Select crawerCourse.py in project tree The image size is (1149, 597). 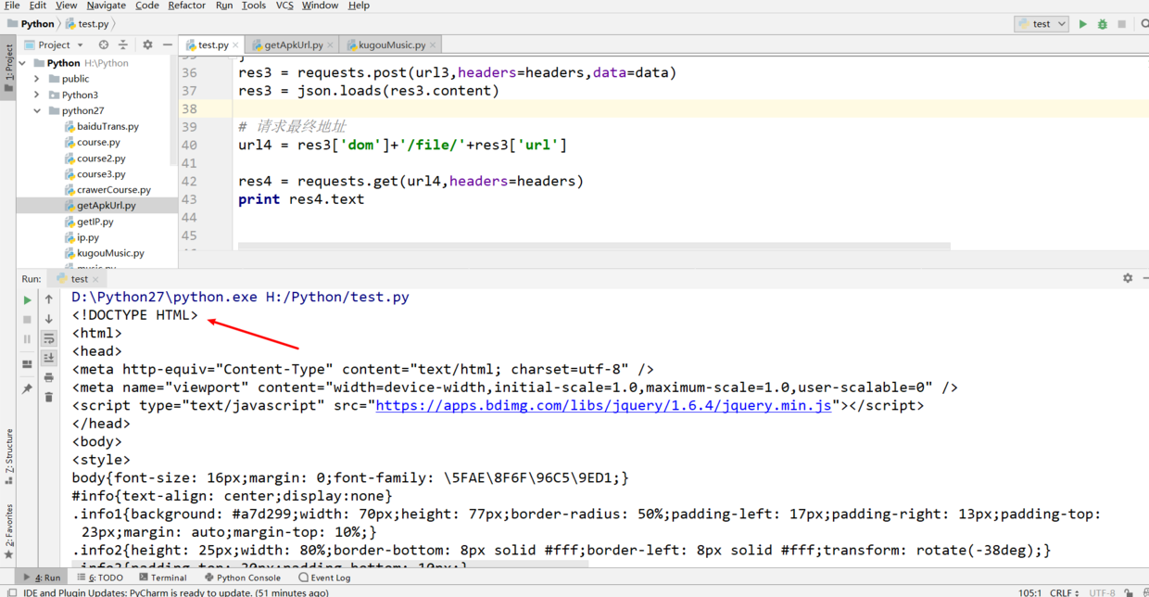(x=114, y=189)
